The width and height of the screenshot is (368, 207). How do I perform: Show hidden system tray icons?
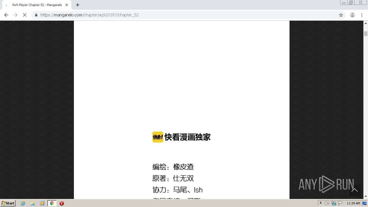[x=321, y=203]
